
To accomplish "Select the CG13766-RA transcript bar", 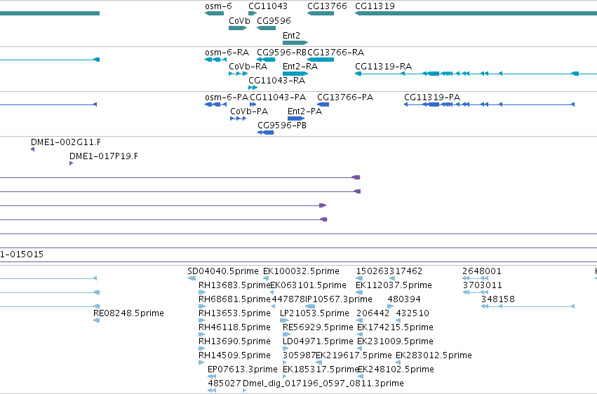I will (321, 60).
